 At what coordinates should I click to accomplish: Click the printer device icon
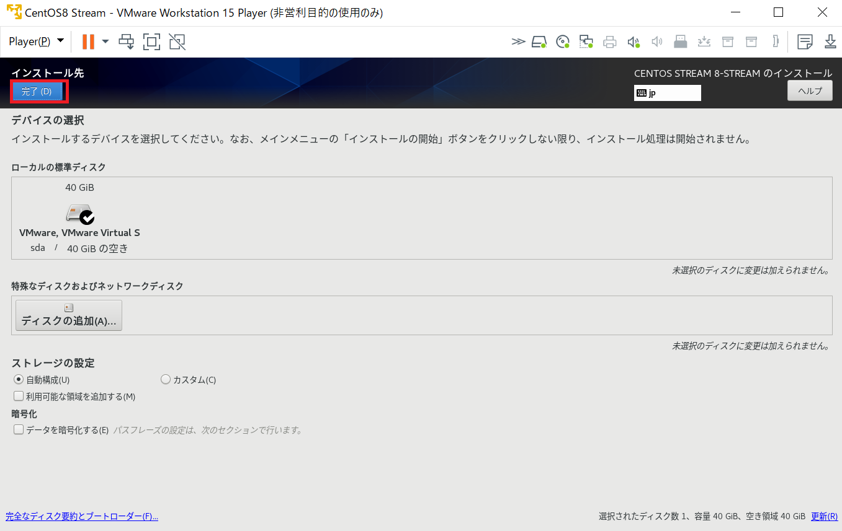pos(610,42)
